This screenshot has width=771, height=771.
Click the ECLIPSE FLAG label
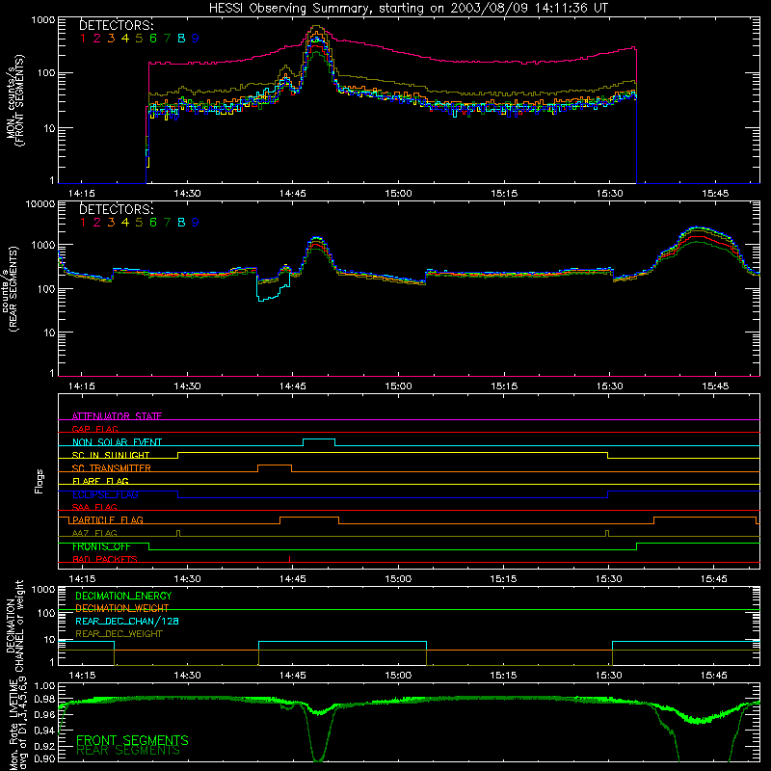pos(105,494)
